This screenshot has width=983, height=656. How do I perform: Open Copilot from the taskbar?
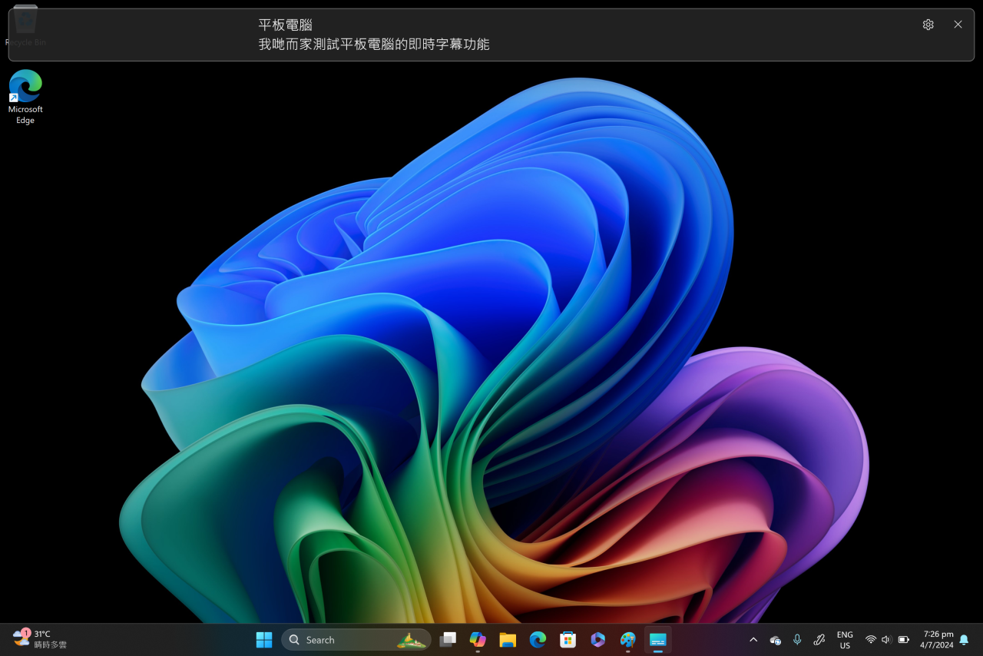pos(477,639)
